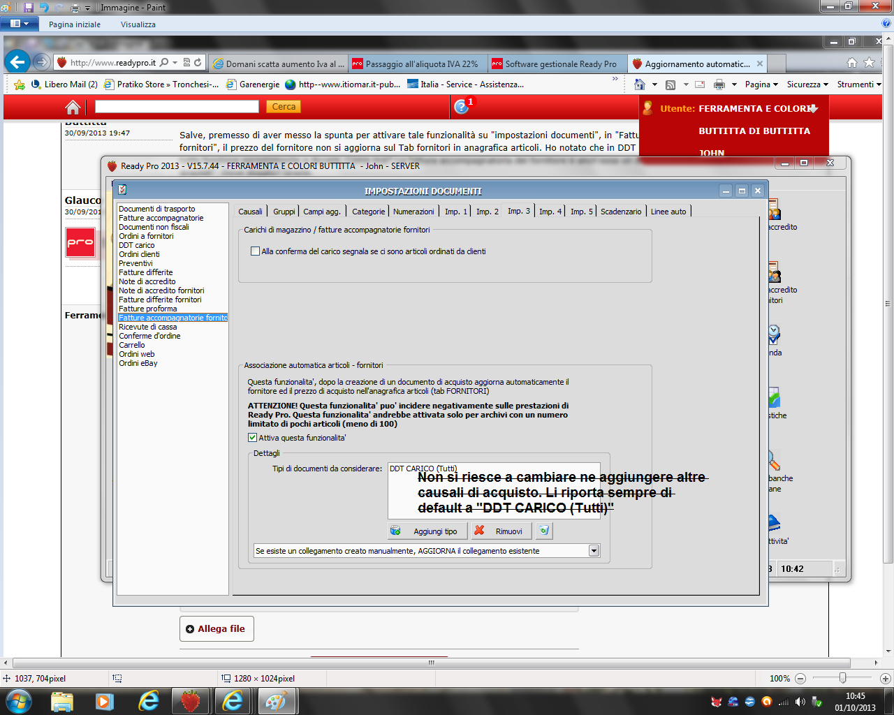This screenshot has height=715, width=894.
Task: Click the browser back arrow button
Action: (17, 62)
